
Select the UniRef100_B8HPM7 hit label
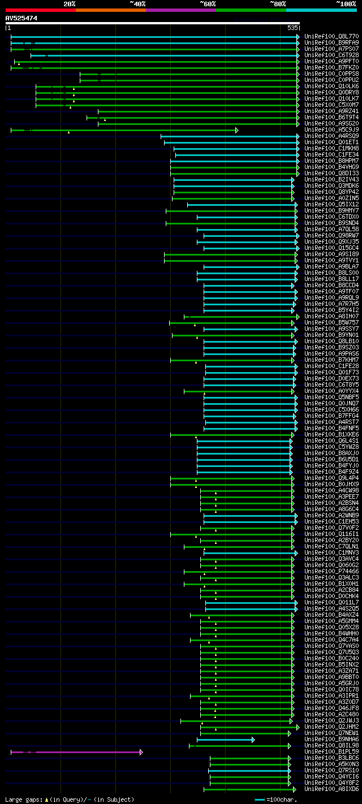click(331, 161)
